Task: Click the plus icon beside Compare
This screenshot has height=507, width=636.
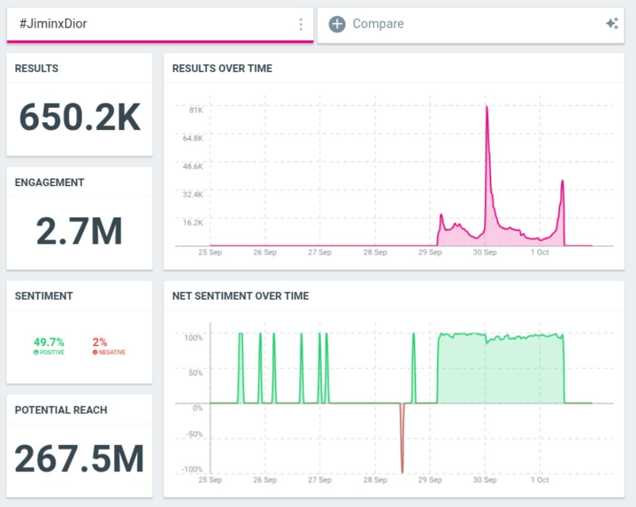Action: 337,24
